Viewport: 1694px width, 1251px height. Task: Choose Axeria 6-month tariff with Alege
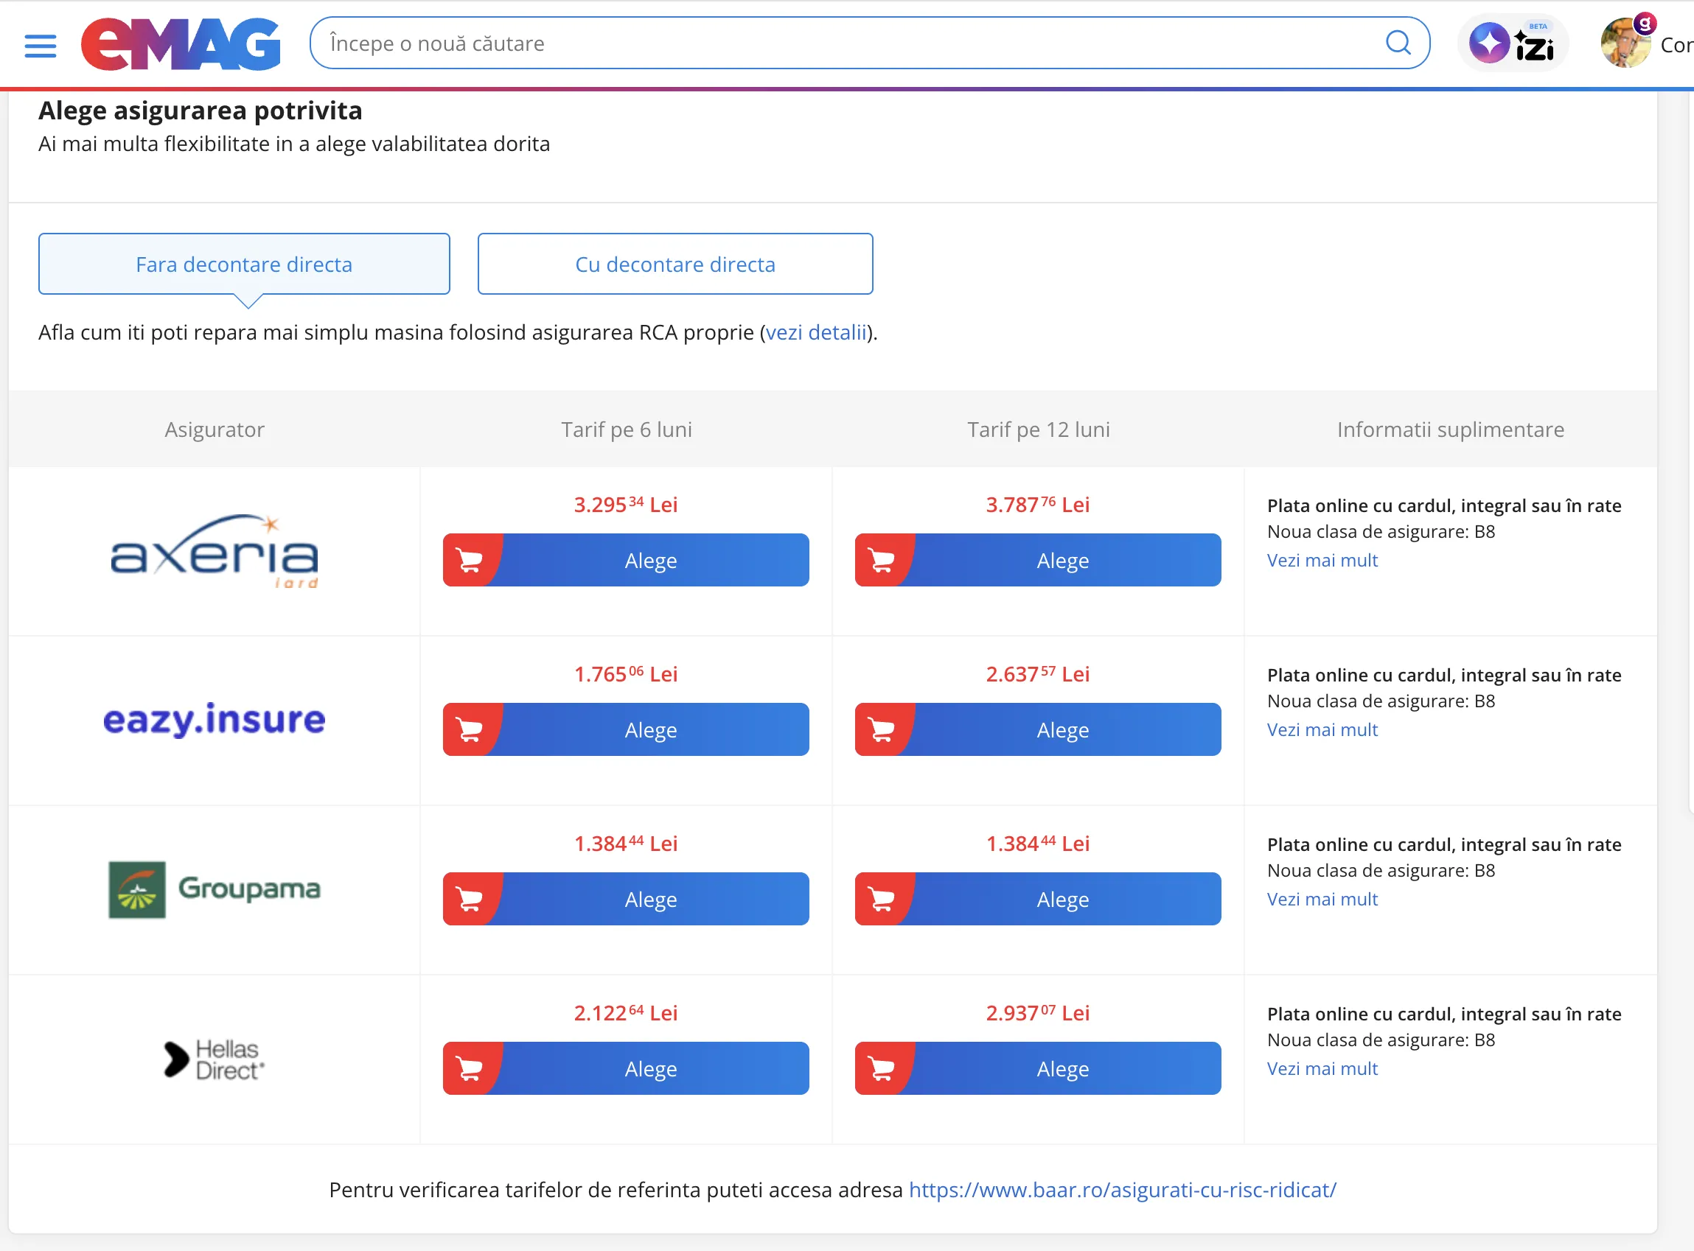[x=626, y=561]
